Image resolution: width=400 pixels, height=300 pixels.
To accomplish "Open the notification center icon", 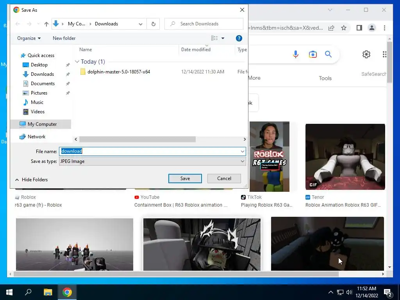I will click(x=388, y=293).
